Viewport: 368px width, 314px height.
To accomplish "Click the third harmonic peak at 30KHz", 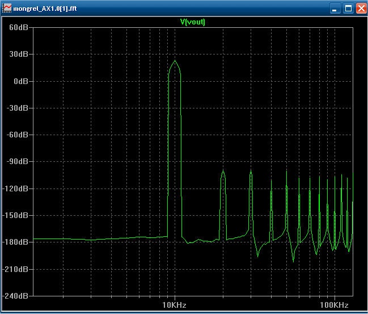I will click(x=251, y=171).
